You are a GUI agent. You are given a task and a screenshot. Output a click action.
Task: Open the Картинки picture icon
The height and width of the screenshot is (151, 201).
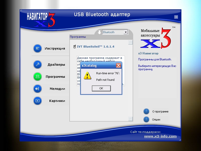click(37, 101)
